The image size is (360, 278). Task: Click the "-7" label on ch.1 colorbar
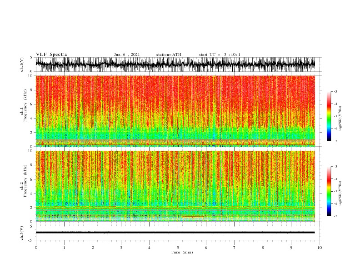(335, 141)
